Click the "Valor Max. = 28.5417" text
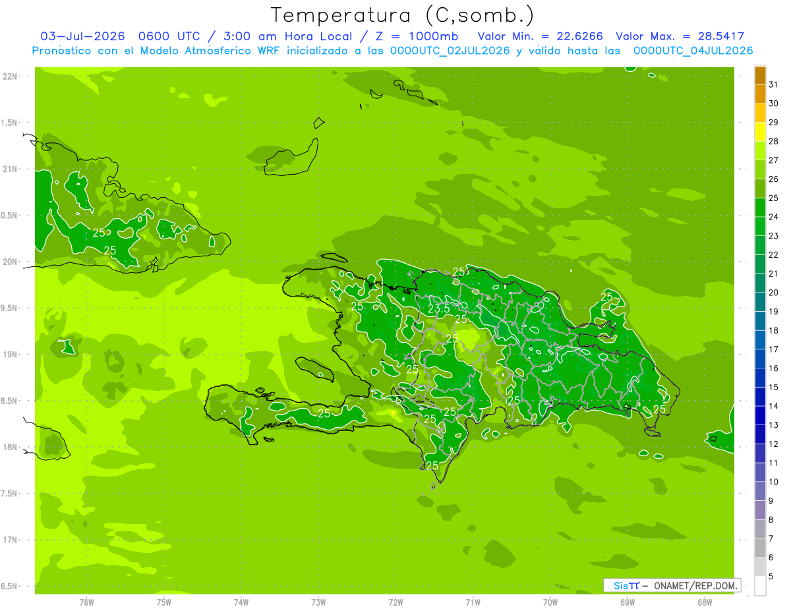The image size is (791, 611). point(680,36)
